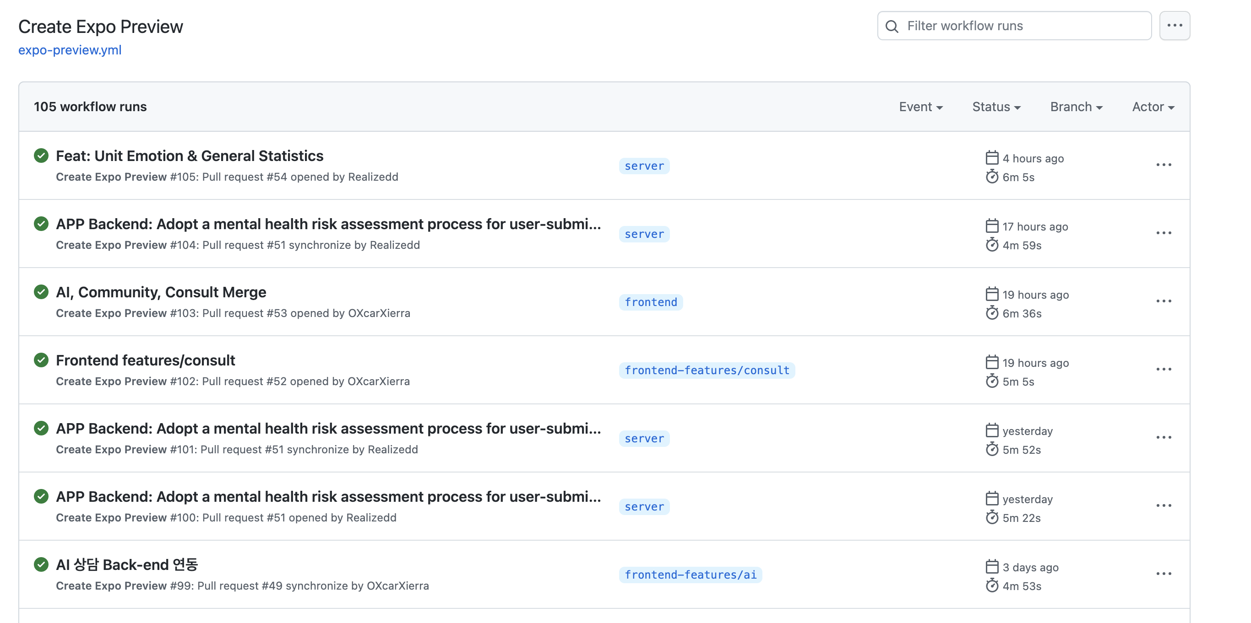This screenshot has height=623, width=1251.
Task: Open run #100 APP Backend mental health risk assessment
Action: (x=328, y=497)
